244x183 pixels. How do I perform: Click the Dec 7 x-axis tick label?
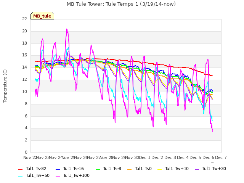[x=221, y=157]
